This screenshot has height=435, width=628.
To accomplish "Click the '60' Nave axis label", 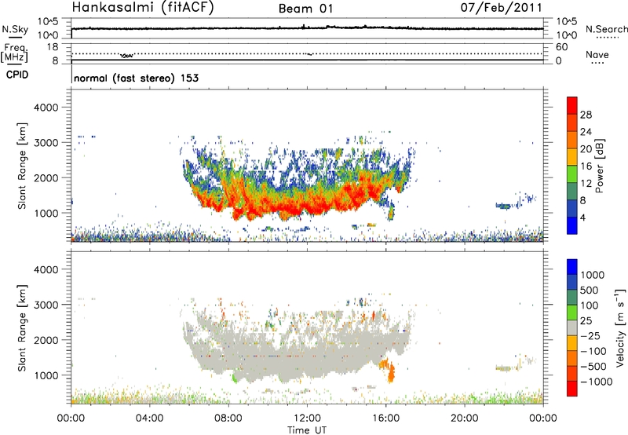I will tap(562, 47).
